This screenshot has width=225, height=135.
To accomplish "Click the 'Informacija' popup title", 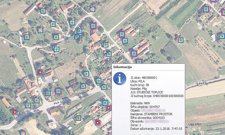I will [122, 67].
